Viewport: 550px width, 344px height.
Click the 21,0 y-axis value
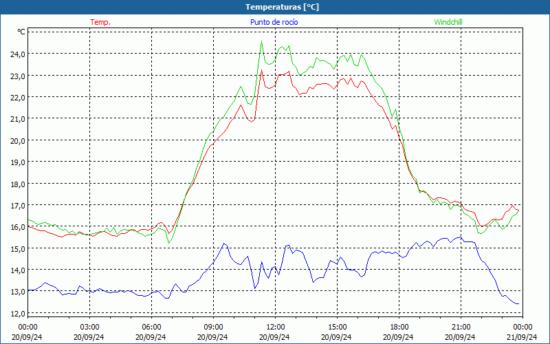[19, 119]
